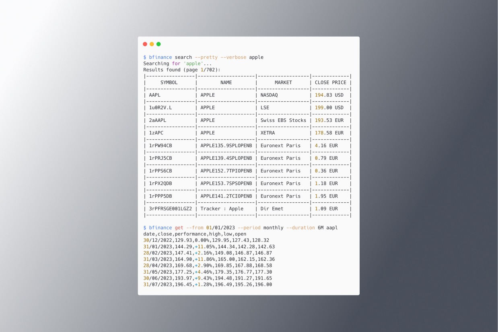498x332 pixels.
Task: Select the 1rPPS6CB symbol cell
Action: point(161,171)
